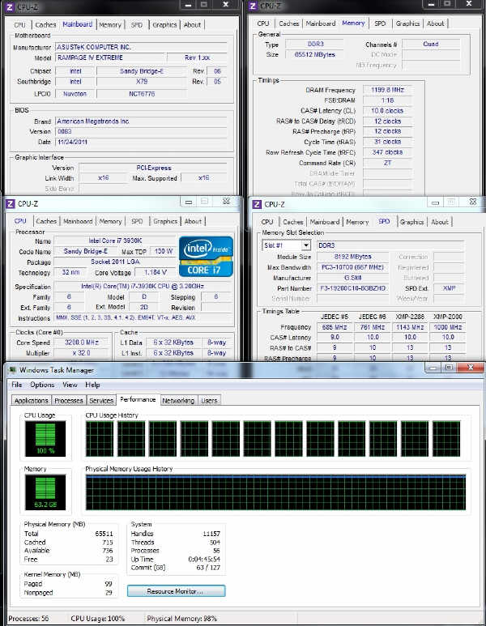Switch to Networking tab in Task Manager
This screenshot has width=486, height=626.
178,400
